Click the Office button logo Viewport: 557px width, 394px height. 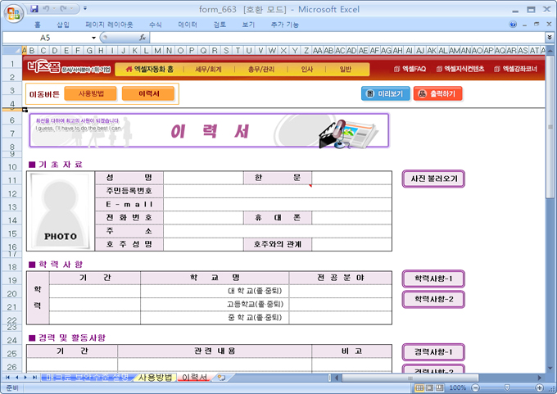pos(12,12)
